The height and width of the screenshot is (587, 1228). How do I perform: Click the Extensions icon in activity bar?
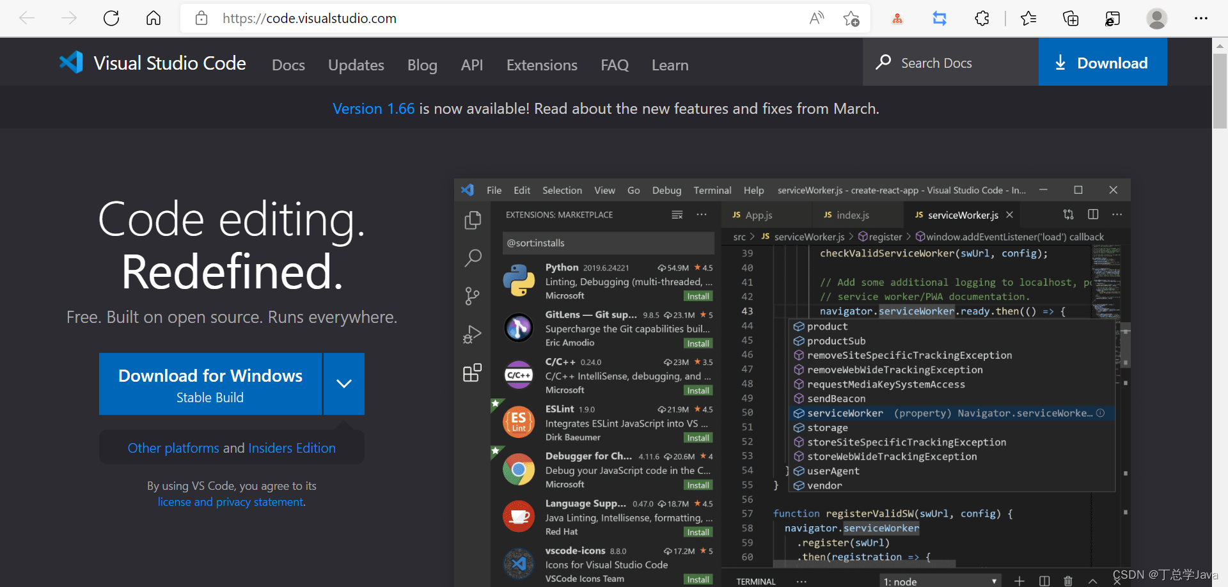(472, 372)
